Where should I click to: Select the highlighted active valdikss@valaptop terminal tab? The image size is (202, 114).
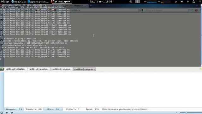(x=85, y=69)
